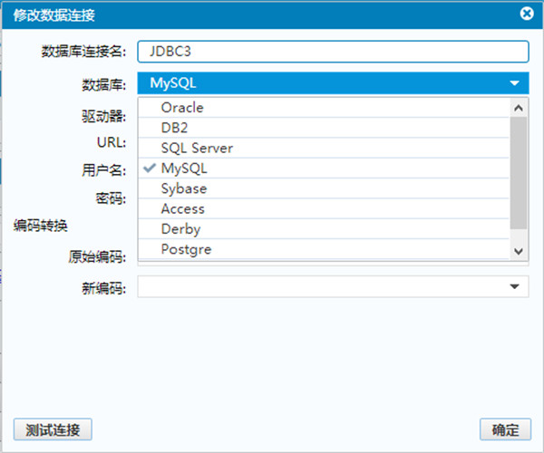Click the 新编码 combo box field
This screenshot has width=544, height=453.
(x=322, y=287)
